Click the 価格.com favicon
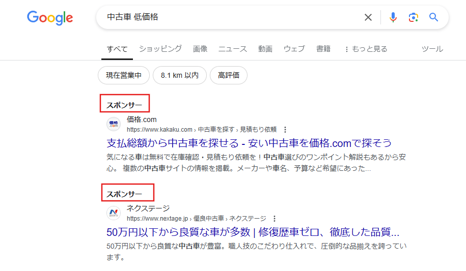The width and height of the screenshot is (466, 271). coord(114,124)
